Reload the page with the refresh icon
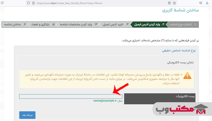Image resolution: width=212 pixels, height=121 pixels. click(2, 3)
